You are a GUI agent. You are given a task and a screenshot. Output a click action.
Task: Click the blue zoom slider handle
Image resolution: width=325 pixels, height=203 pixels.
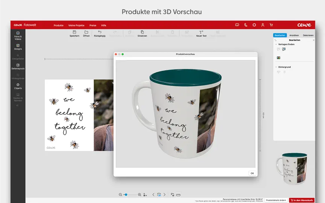pos(126,195)
